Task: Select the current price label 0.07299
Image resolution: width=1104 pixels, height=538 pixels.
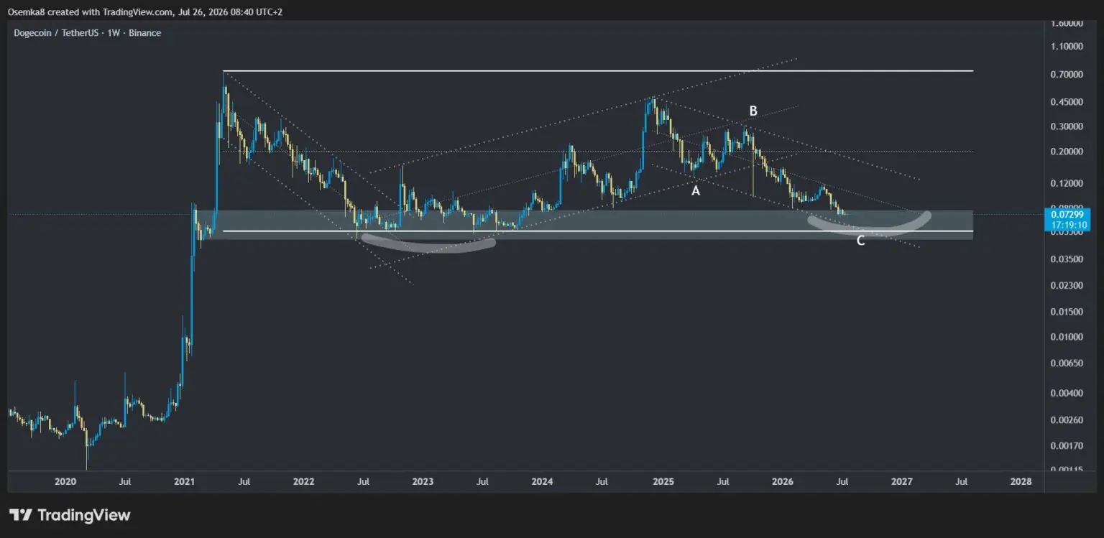Action: pyautogui.click(x=1069, y=215)
